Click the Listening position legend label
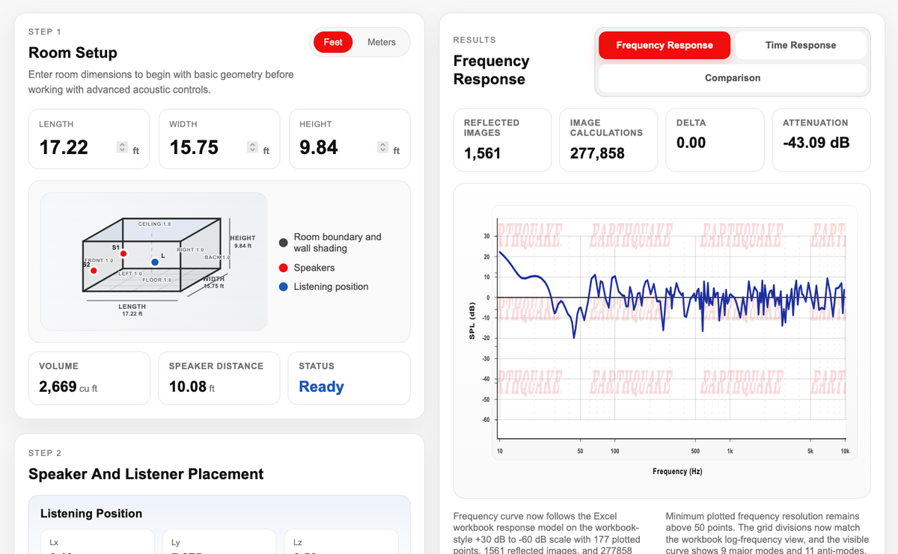 pos(332,286)
